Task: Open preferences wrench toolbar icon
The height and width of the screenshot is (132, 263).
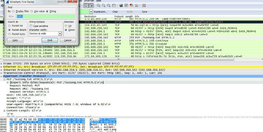Action: [x=137, y=5]
